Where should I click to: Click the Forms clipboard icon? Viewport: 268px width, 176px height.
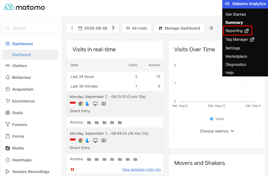point(8,136)
